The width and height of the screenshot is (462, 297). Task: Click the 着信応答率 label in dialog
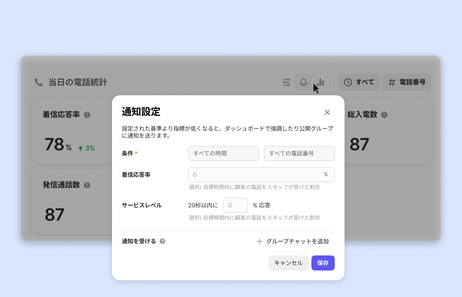pos(136,175)
